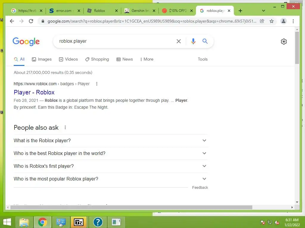Click the taskbar clock 6:31 AM

(x=292, y=220)
